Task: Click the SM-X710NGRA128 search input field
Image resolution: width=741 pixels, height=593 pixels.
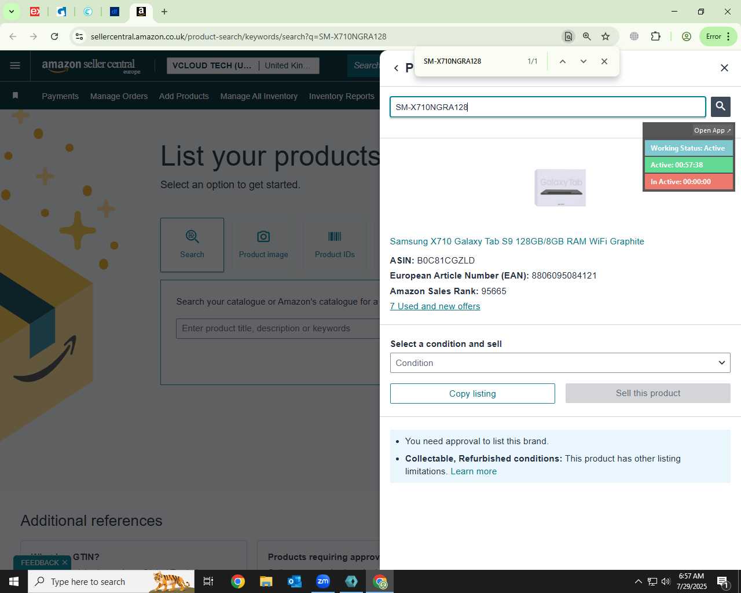Action: click(548, 107)
